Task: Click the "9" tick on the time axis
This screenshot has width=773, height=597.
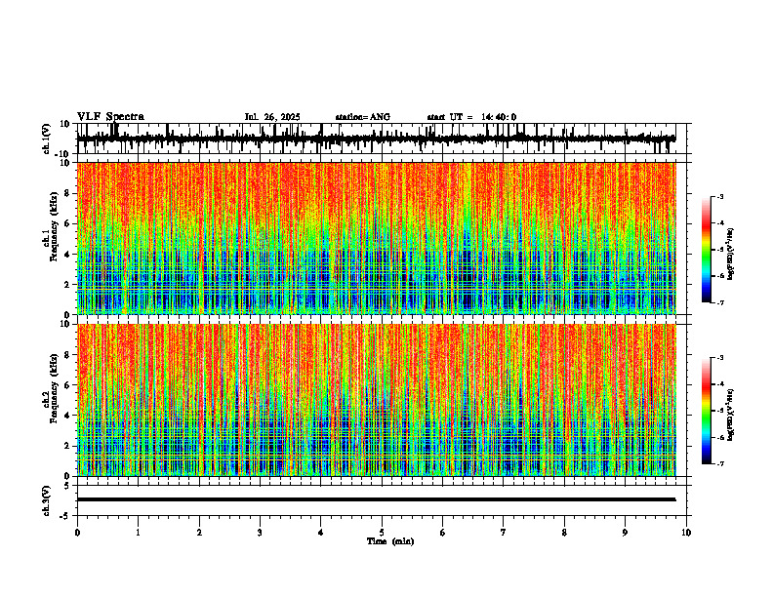Action: pyautogui.click(x=625, y=533)
